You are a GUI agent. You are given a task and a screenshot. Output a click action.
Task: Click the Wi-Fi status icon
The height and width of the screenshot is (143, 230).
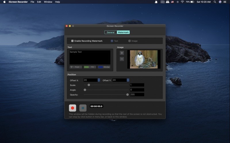click(182, 2)
